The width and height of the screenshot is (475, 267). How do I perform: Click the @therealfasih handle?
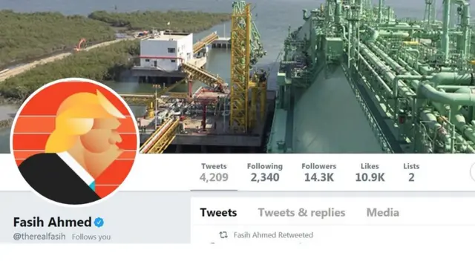click(x=39, y=237)
